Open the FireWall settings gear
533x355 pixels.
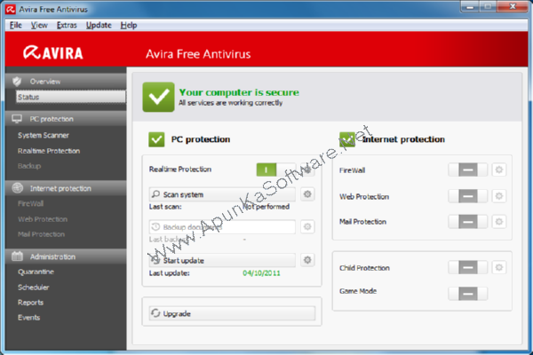(499, 170)
